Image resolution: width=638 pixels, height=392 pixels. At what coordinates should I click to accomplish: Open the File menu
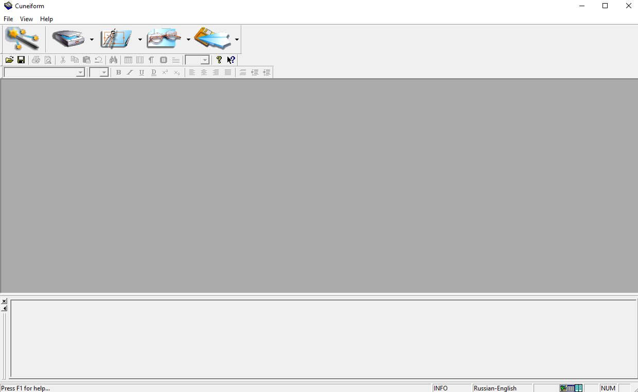point(8,19)
